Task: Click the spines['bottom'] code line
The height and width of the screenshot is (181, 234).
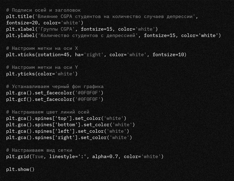Action: pos(71,125)
